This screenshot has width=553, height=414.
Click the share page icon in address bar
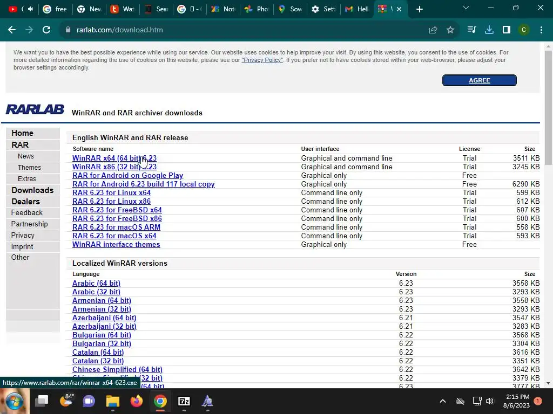click(433, 30)
